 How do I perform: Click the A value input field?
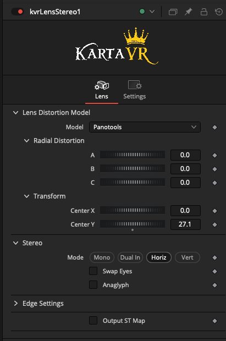[x=185, y=155]
